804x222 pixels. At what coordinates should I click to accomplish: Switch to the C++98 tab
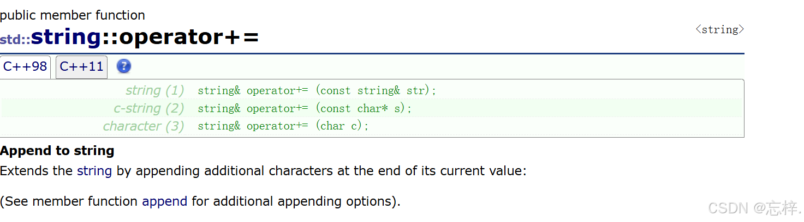pyautogui.click(x=25, y=67)
